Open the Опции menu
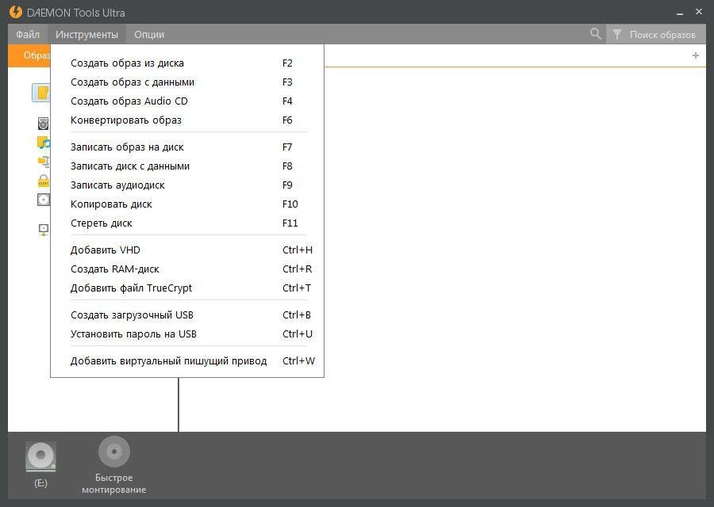 149,34
